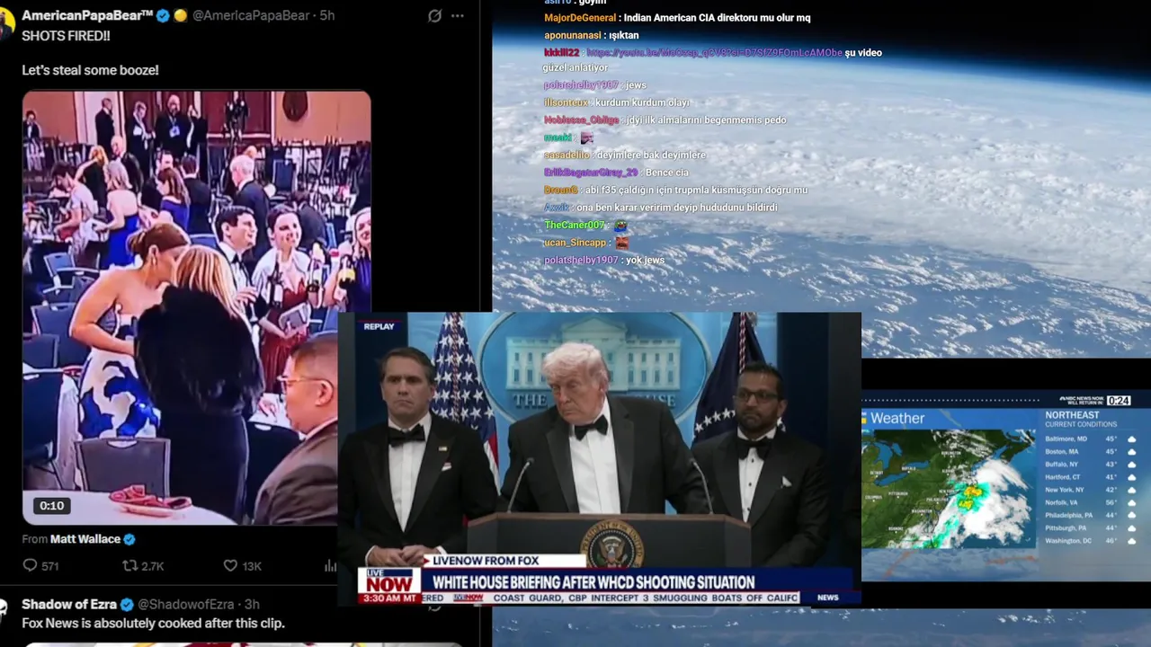Viewport: 1151px width, 647px height.
Task: Click chat message 'Bence cia'
Action: coord(666,173)
